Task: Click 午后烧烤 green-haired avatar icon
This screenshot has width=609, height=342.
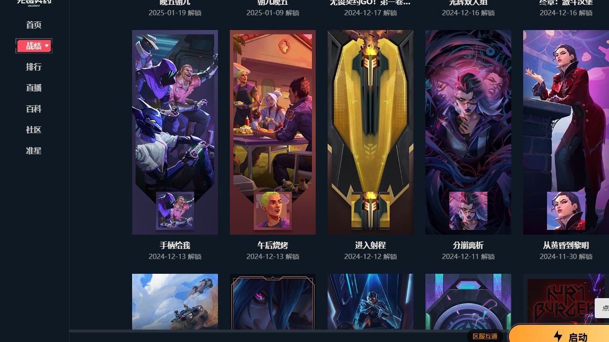Action: 273,211
